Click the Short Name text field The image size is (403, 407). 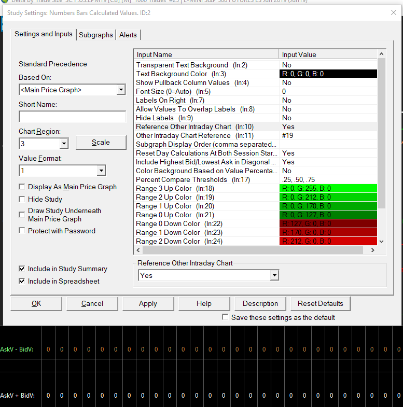coord(72,117)
